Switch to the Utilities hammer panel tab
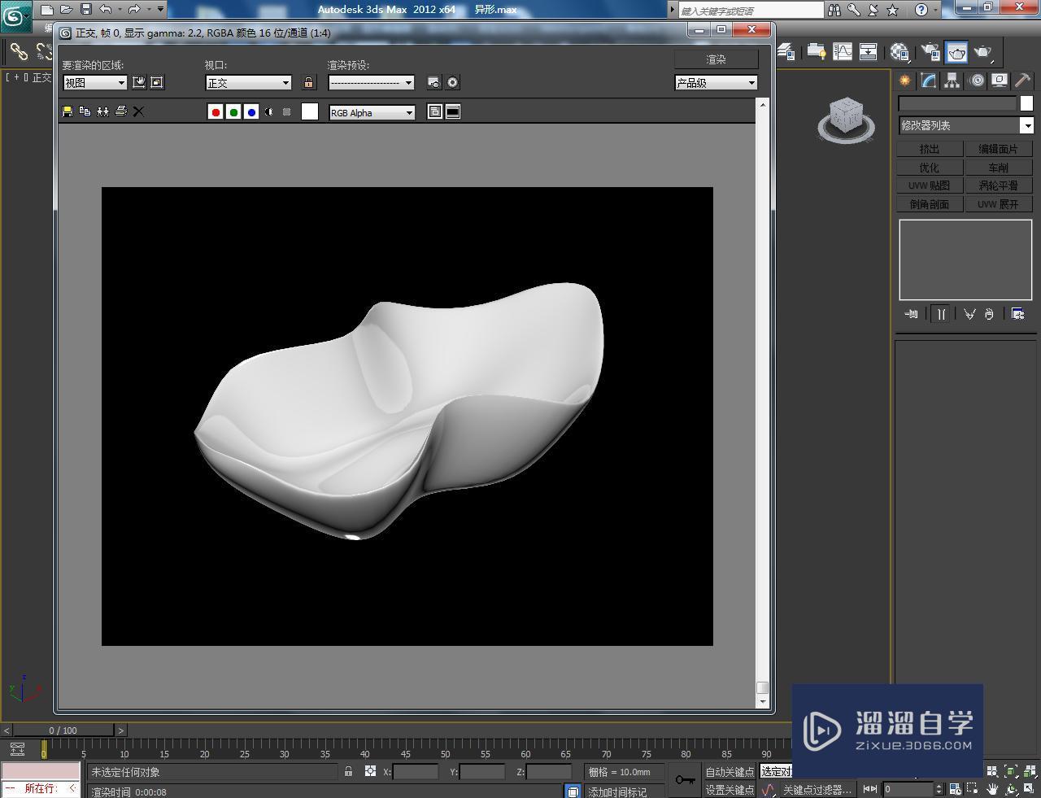1041x798 pixels. (1021, 80)
